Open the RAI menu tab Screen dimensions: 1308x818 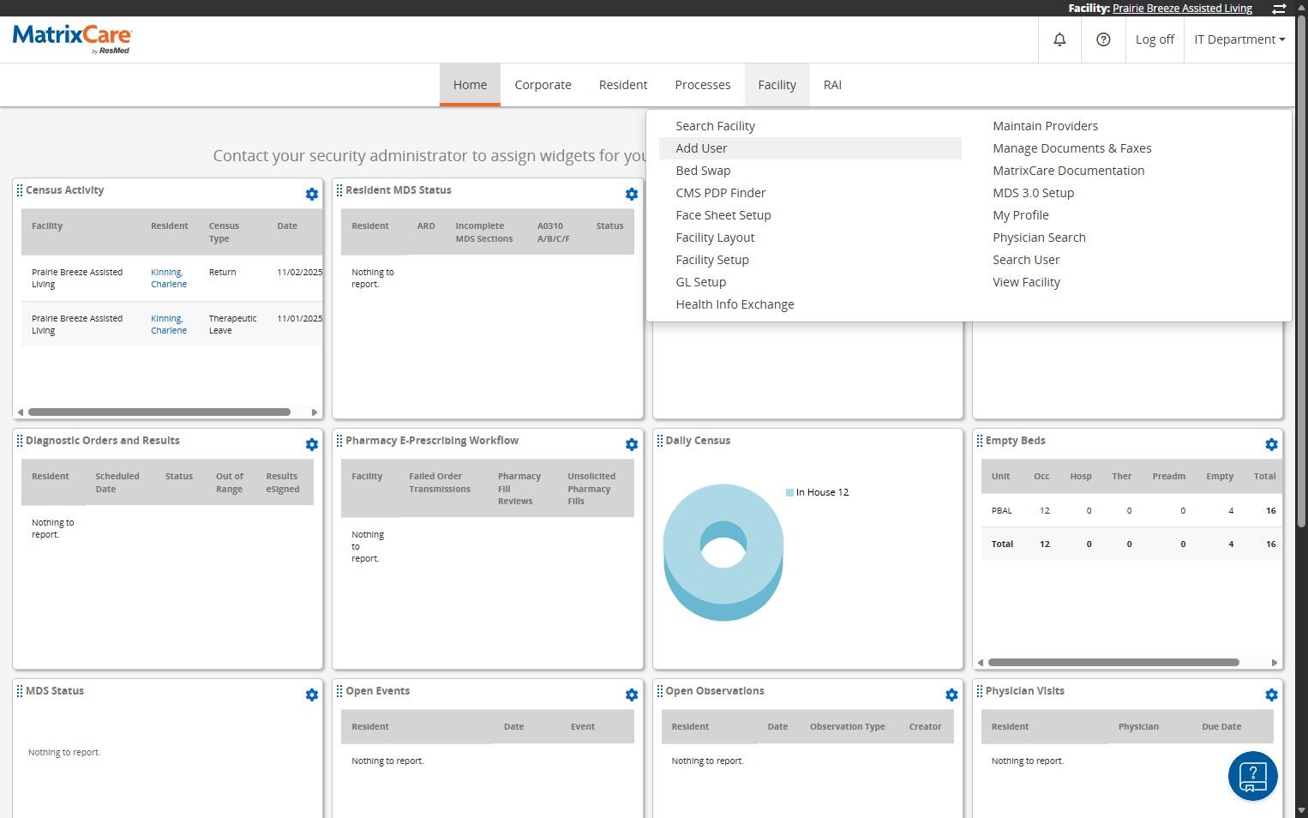[832, 85]
